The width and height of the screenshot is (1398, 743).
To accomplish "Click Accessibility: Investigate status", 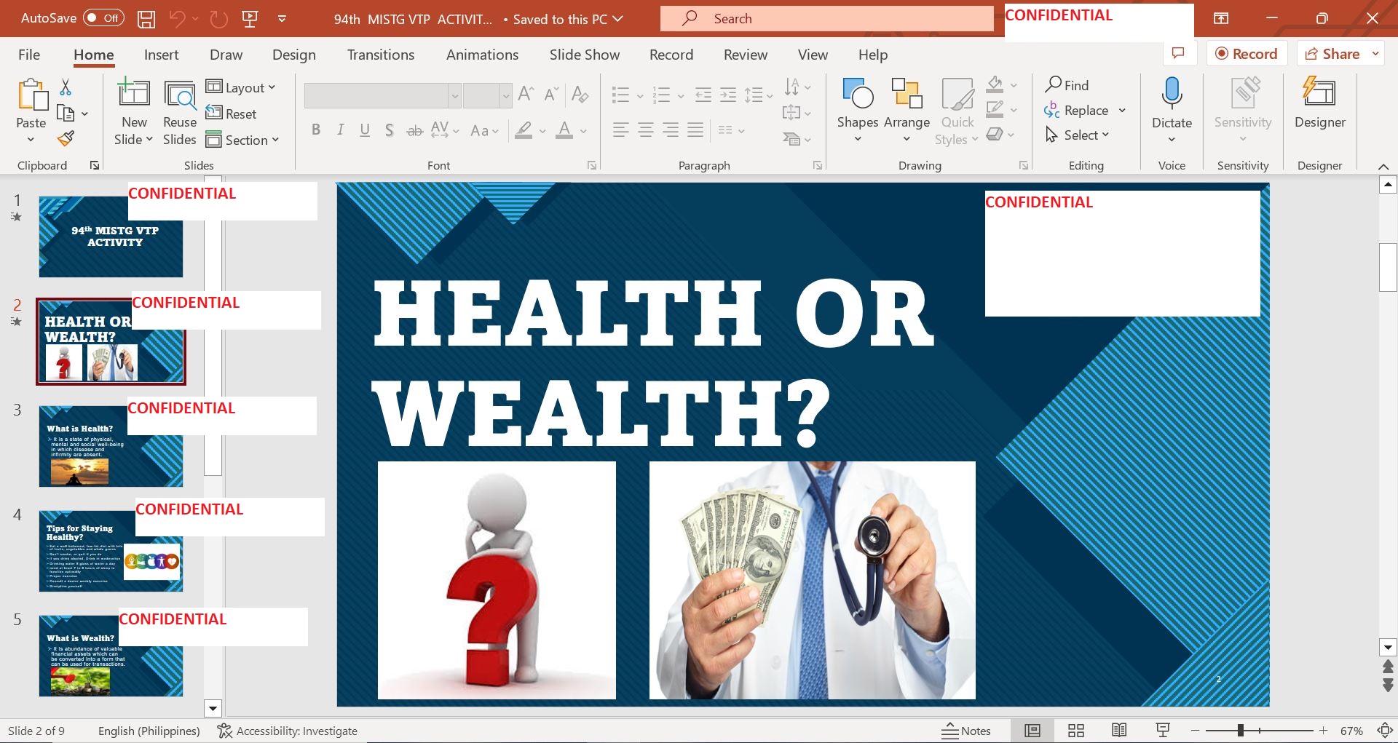I will pos(288,731).
